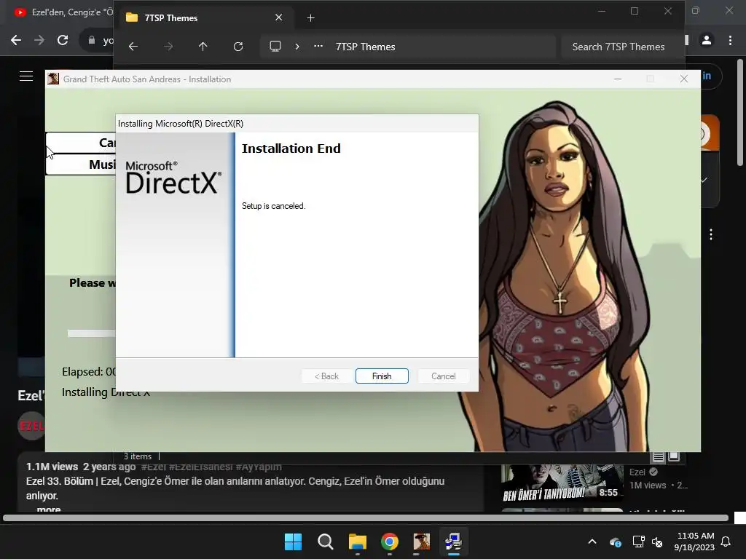The height and width of the screenshot is (559, 746).
Task: Open Windows taskbar Search
Action: 326,542
